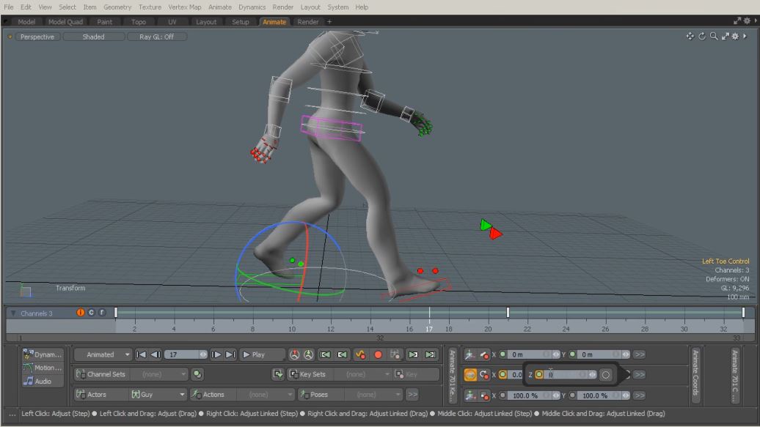760x427 pixels.
Task: Toggle Scale Y key indicator dot
Action: (x=572, y=396)
